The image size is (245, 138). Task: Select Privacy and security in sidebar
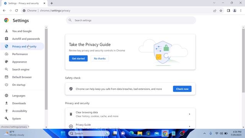pyautogui.click(x=22, y=46)
